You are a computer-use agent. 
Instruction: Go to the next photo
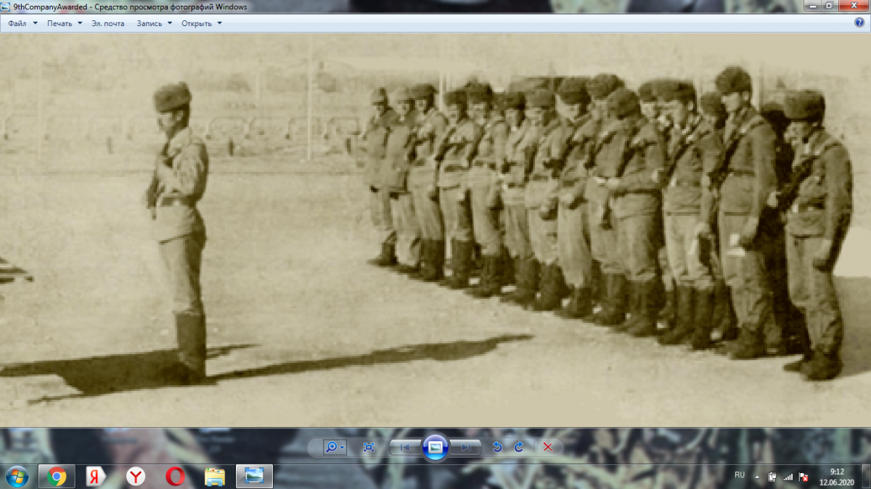[466, 448]
